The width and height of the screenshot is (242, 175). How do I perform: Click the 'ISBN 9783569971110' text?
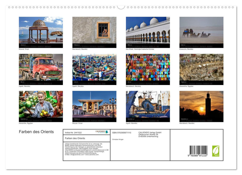[x=122, y=133]
